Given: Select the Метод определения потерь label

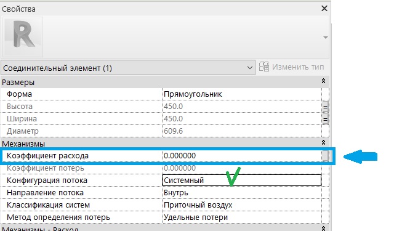Looking at the screenshot, I should pyautogui.click(x=58, y=217).
